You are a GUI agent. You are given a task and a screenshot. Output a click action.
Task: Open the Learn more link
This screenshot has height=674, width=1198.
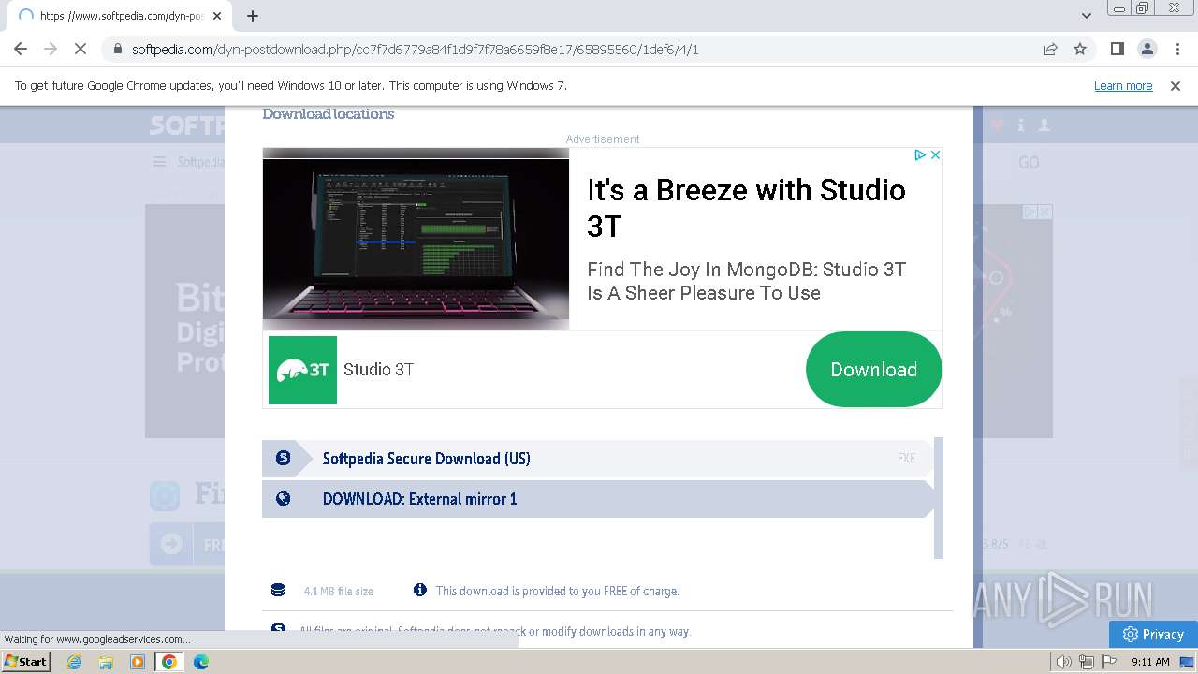pyautogui.click(x=1123, y=85)
